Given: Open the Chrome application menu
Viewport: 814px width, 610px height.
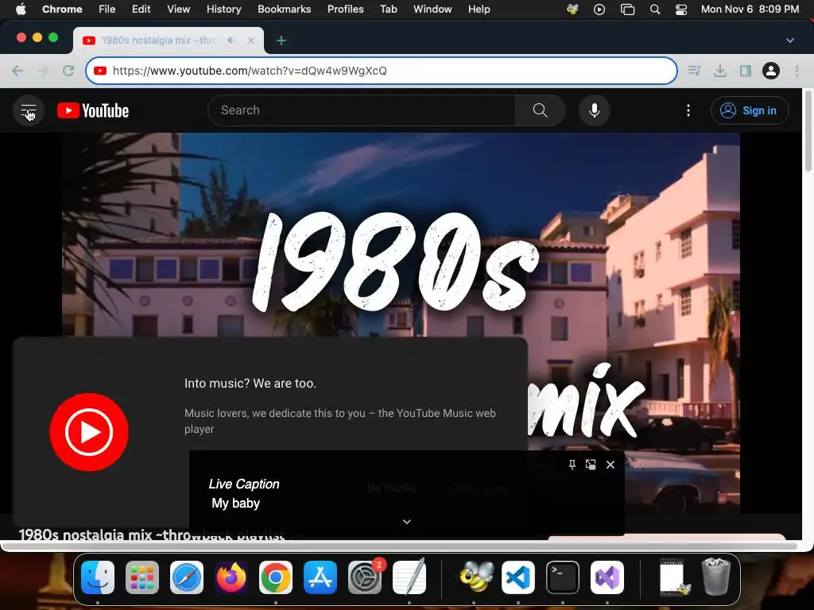Looking at the screenshot, I should click(62, 9).
